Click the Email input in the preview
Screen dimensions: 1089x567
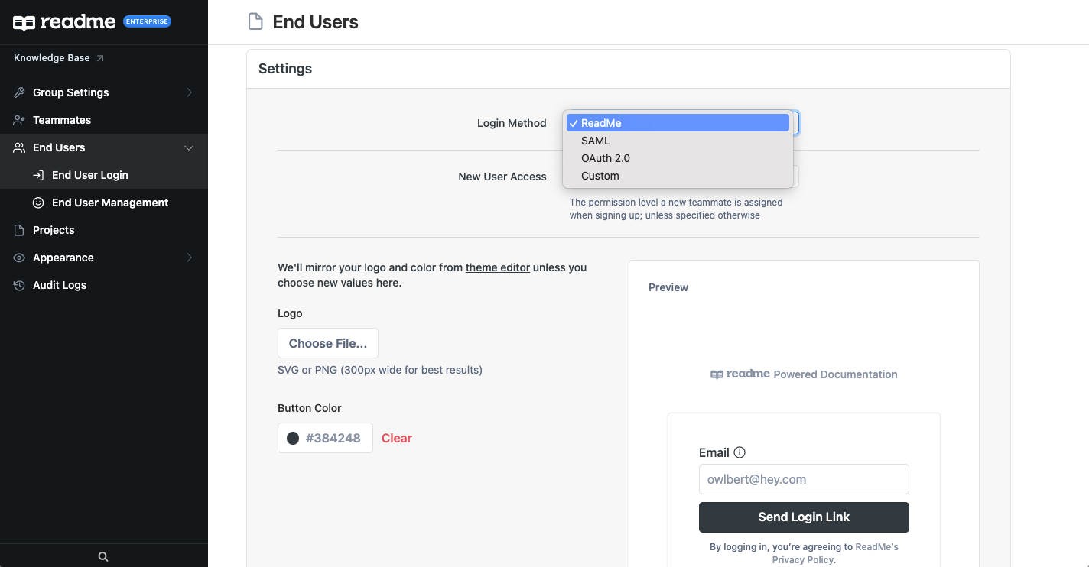pyautogui.click(x=804, y=479)
